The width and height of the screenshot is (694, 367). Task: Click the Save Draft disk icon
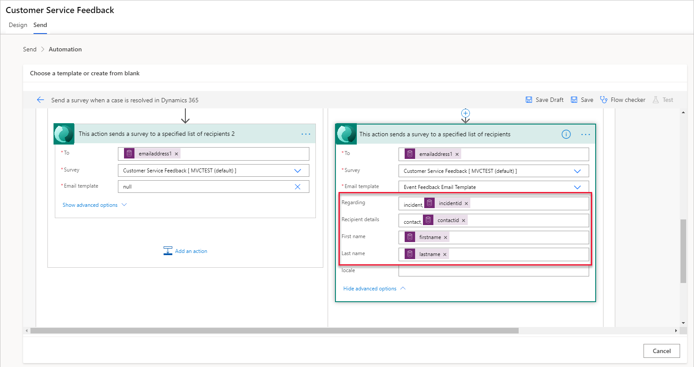pyautogui.click(x=529, y=100)
